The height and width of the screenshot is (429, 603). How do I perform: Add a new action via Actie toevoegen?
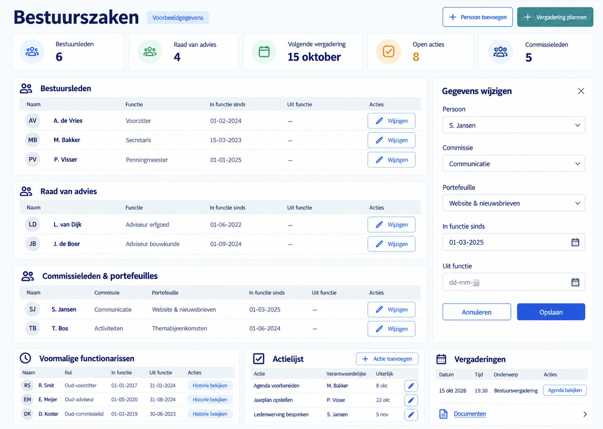(387, 359)
